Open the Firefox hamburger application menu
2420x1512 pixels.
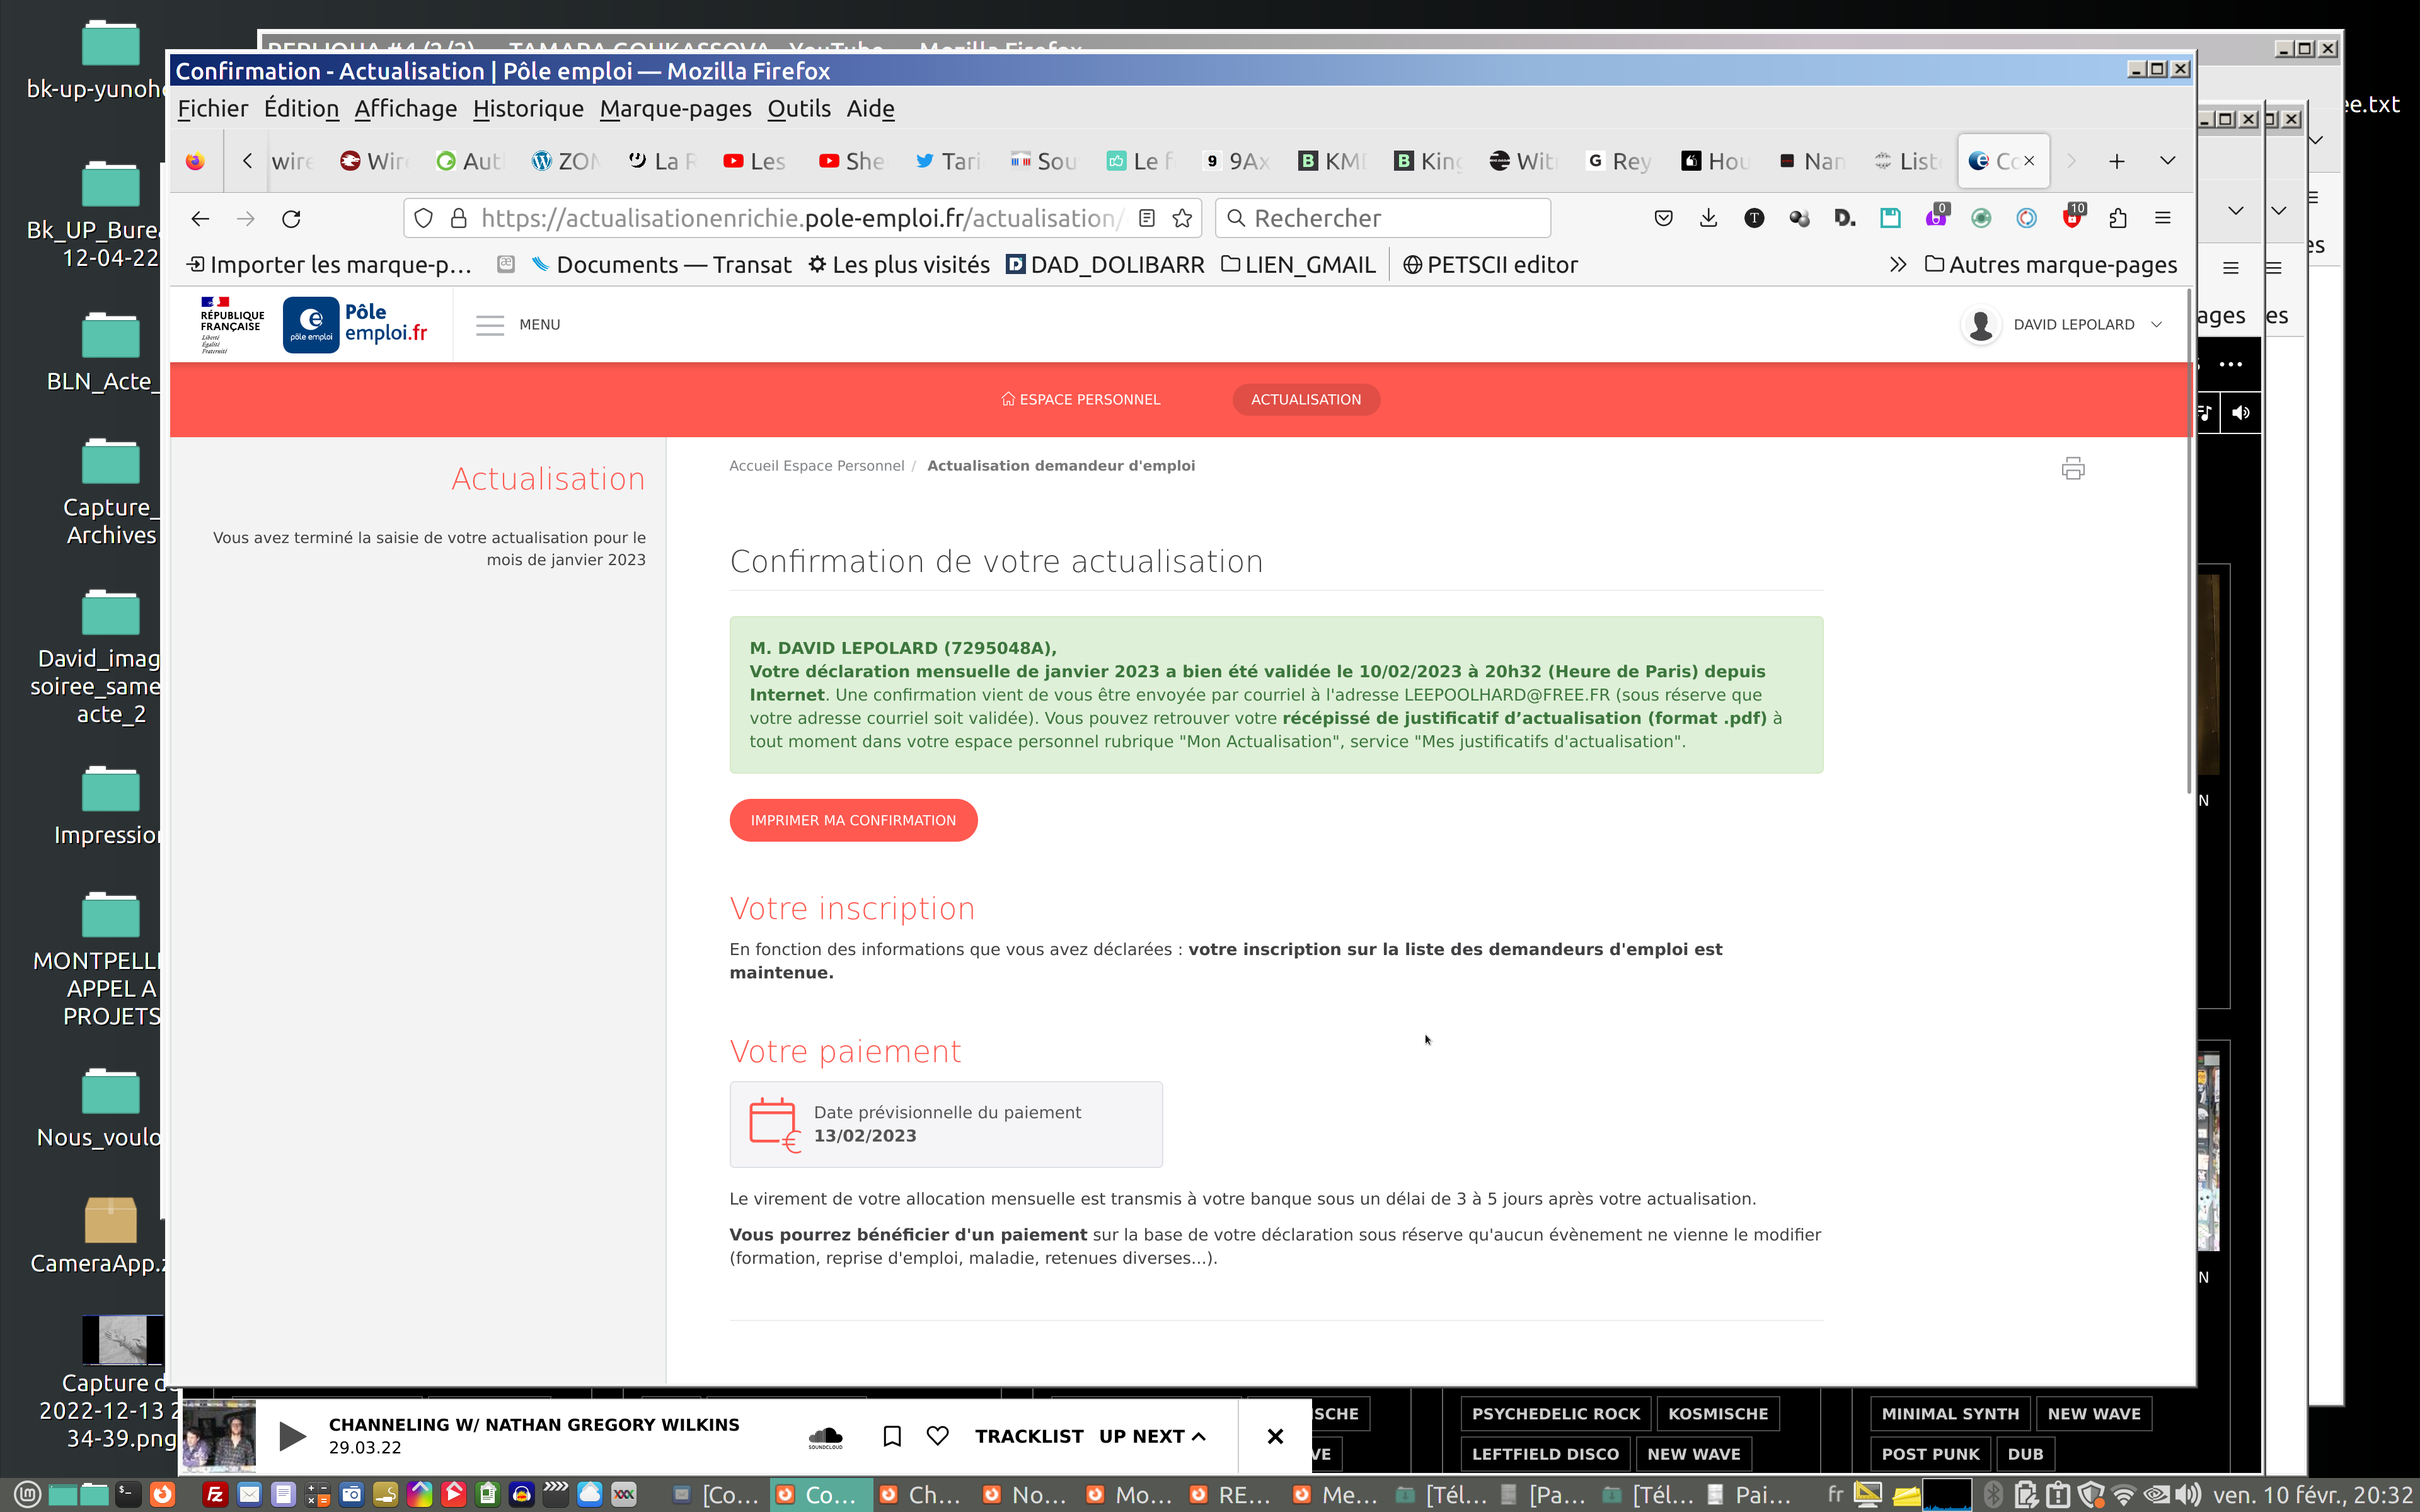point(2162,218)
